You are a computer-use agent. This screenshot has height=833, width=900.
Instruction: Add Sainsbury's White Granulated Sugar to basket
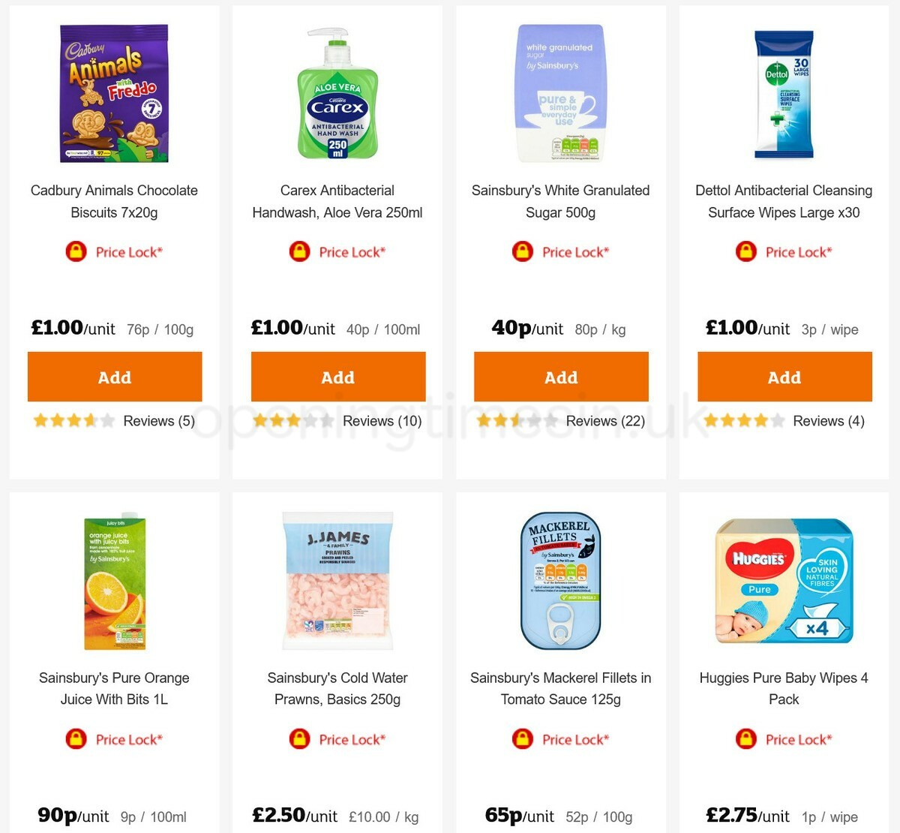tap(561, 377)
